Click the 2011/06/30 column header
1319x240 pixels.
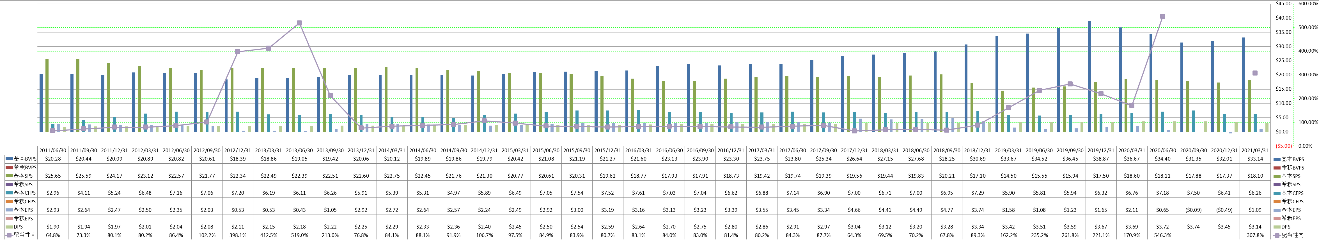(53, 151)
